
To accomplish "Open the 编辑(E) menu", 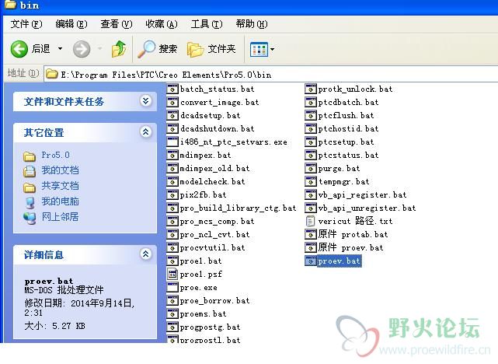I will 71,24.
